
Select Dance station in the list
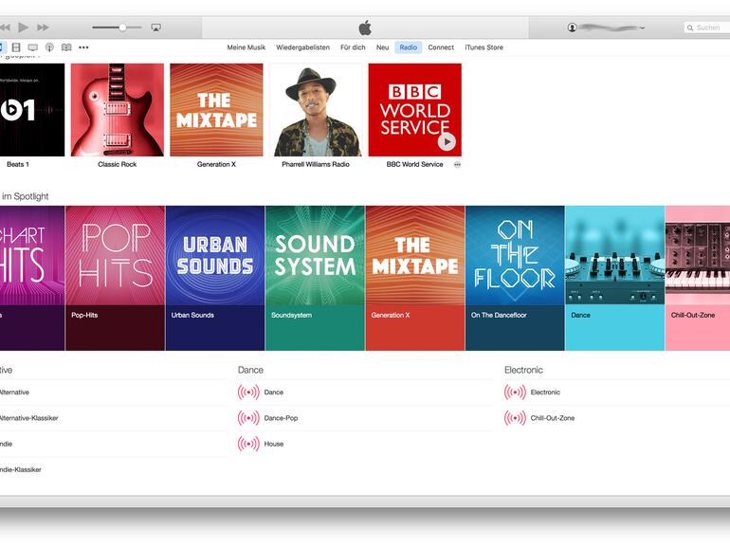click(x=274, y=392)
